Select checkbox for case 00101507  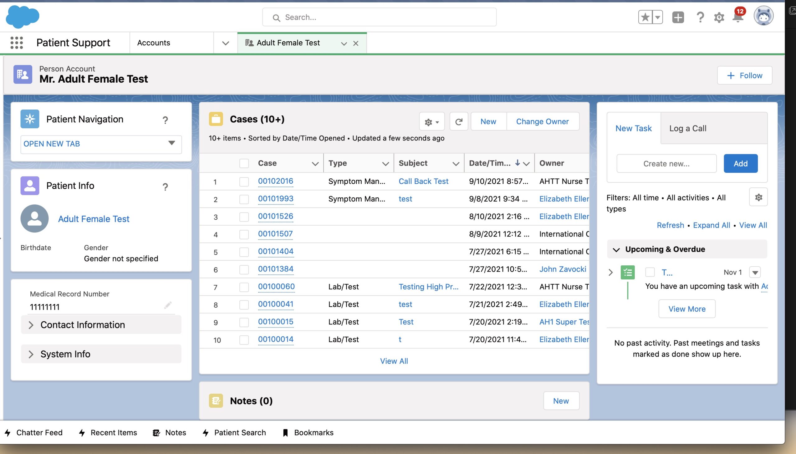point(244,234)
